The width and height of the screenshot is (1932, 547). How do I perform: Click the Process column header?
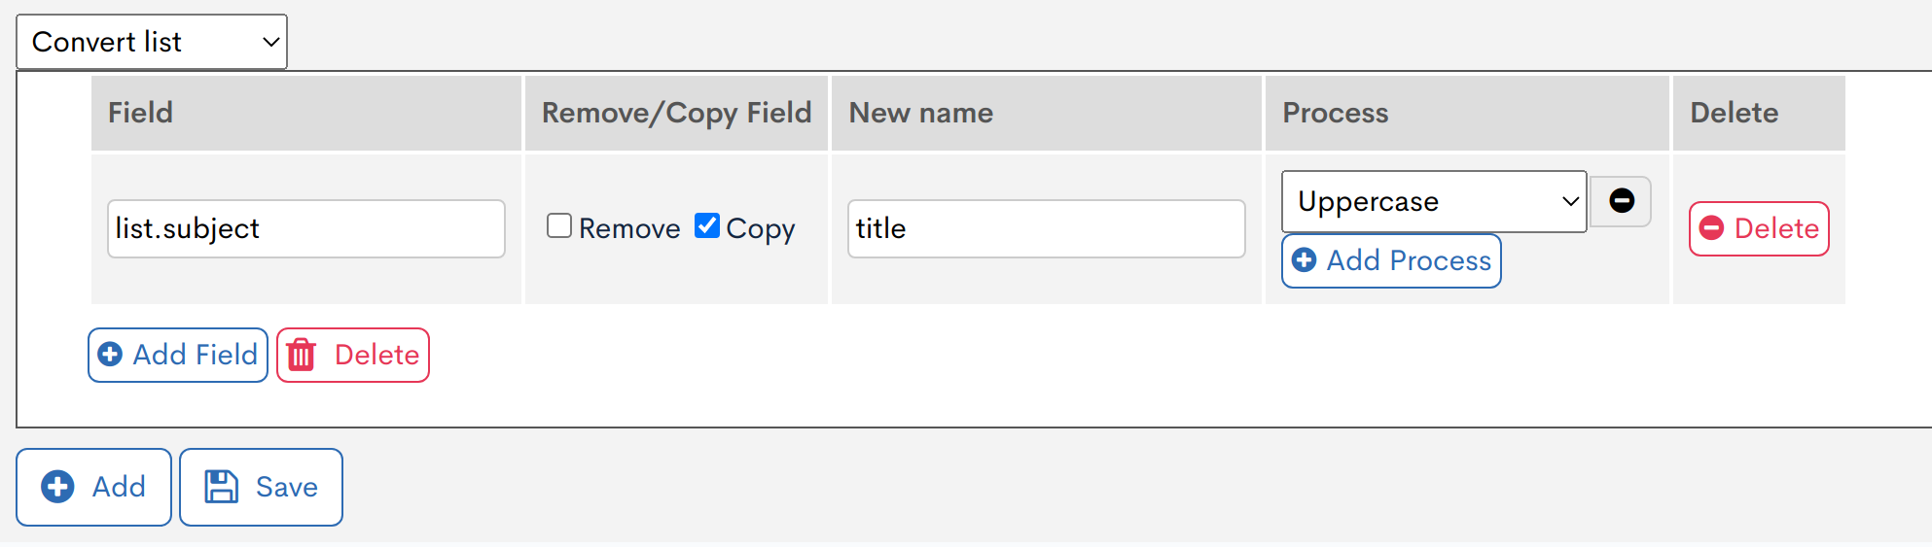tap(1335, 113)
